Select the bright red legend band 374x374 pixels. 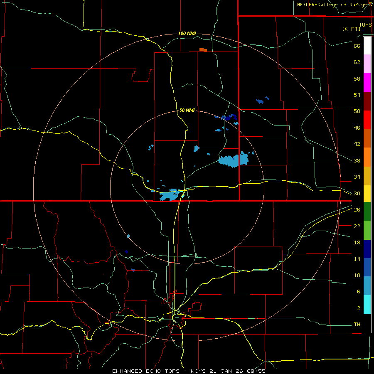tap(367, 120)
